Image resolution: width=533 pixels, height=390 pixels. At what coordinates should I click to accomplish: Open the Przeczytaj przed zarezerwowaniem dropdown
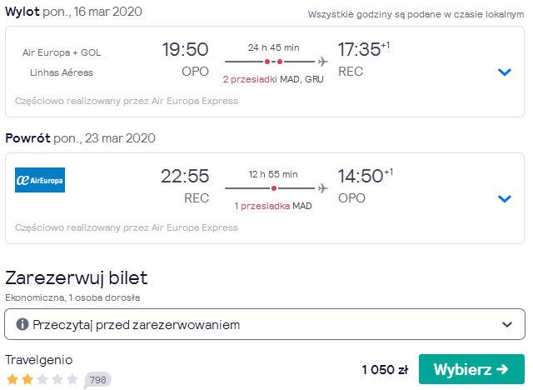[x=265, y=324]
